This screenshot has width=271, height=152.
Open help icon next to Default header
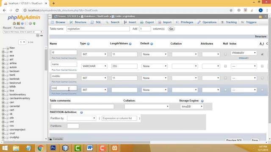coord(152,44)
